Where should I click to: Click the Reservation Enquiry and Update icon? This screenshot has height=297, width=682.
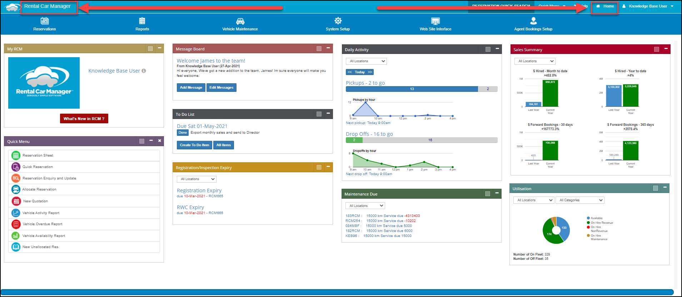[x=16, y=178]
